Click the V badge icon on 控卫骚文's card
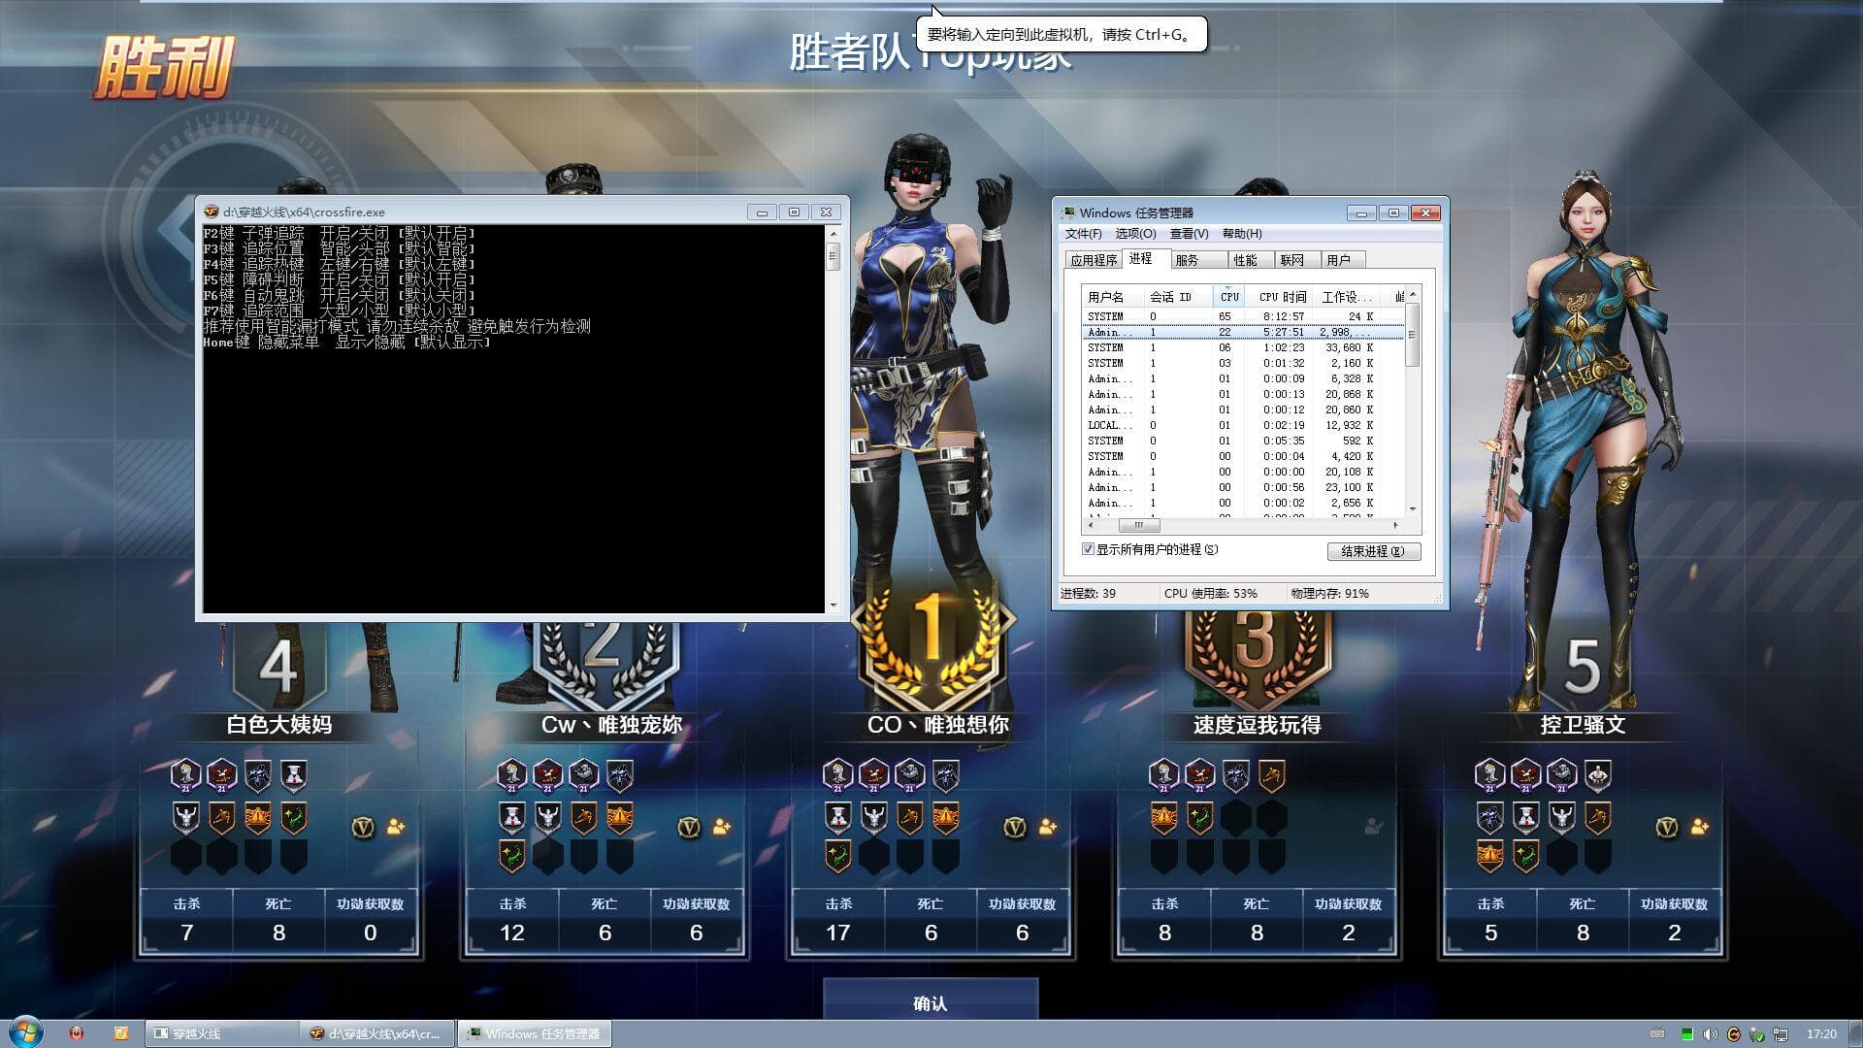 1667,827
